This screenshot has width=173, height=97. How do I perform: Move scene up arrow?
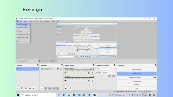[30, 88]
